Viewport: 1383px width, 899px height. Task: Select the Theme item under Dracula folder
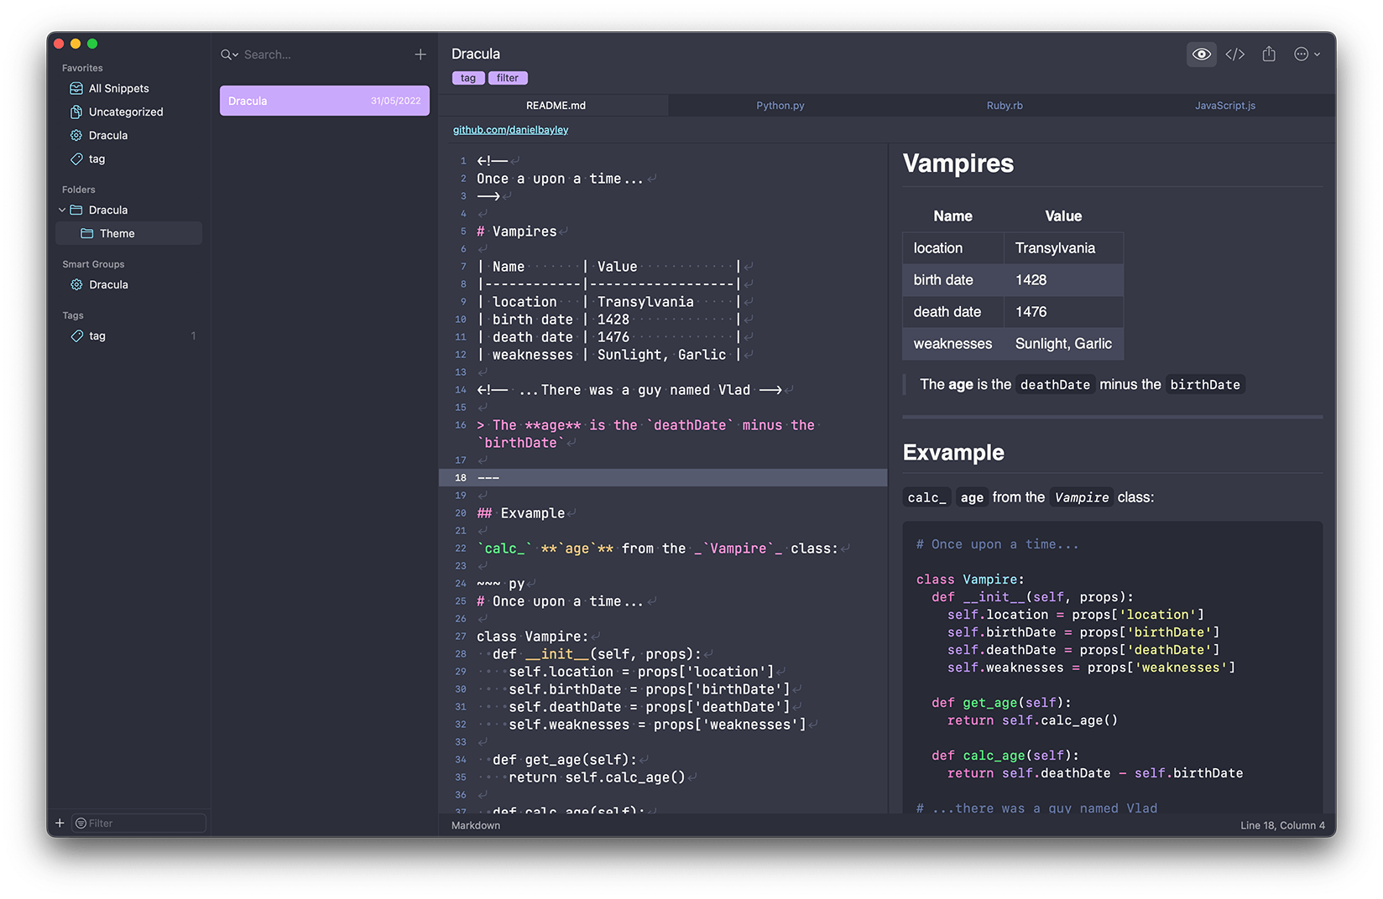[117, 233]
